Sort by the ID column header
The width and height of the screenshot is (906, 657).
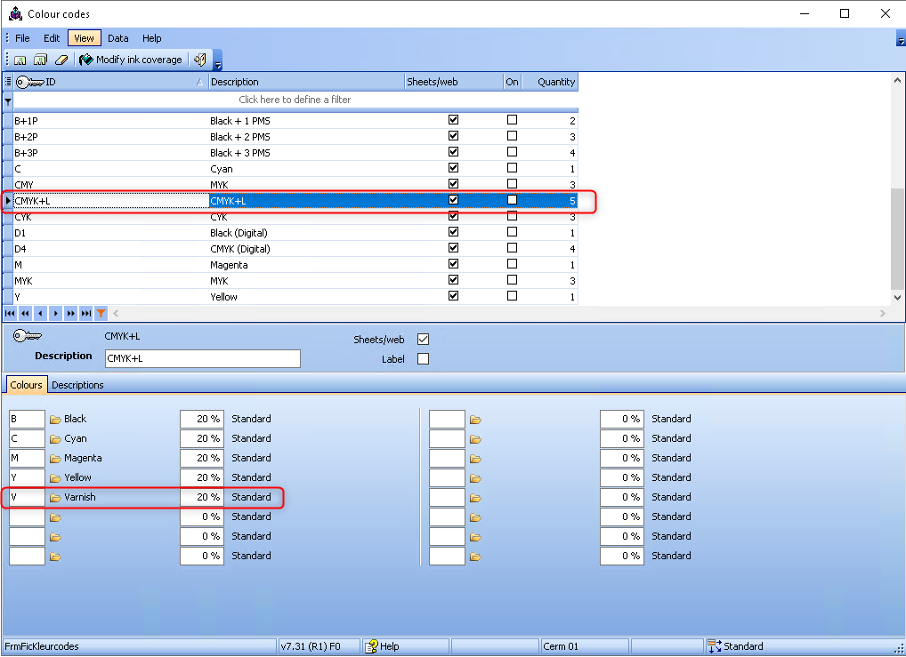coord(110,82)
